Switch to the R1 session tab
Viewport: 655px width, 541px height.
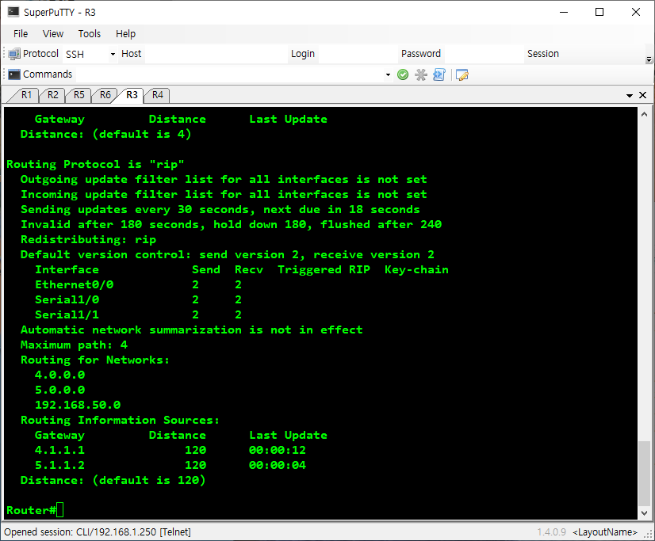click(26, 95)
